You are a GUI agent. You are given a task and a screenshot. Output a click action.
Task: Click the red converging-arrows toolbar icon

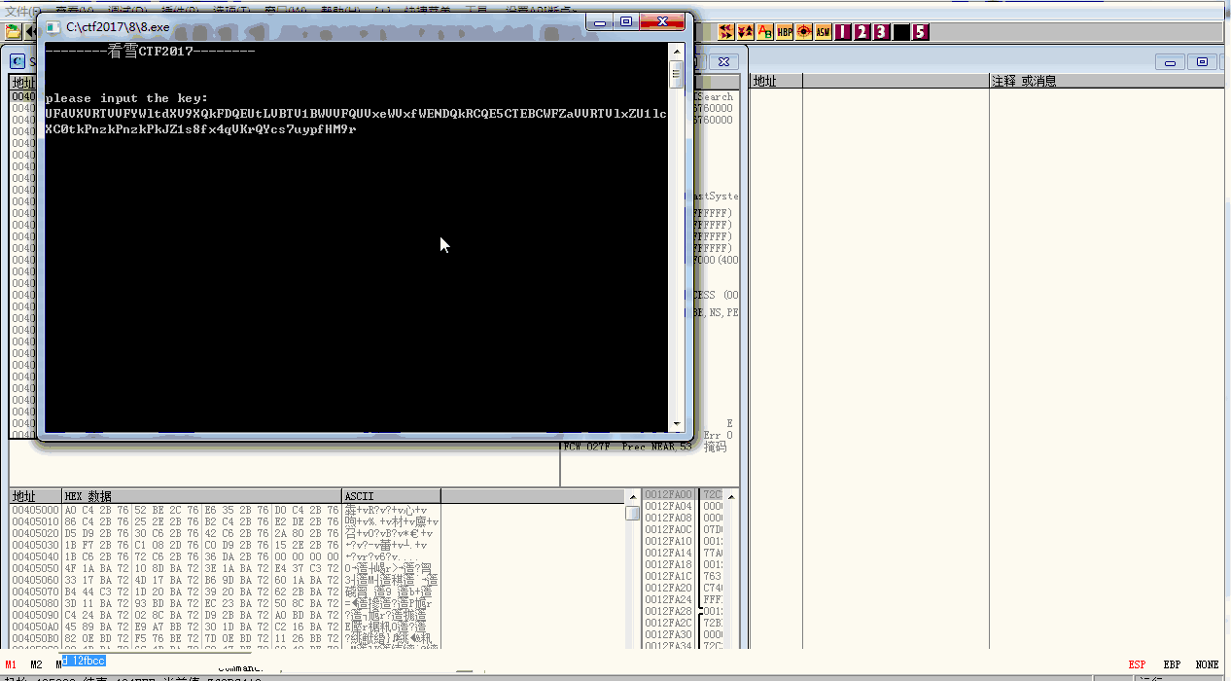point(726,32)
